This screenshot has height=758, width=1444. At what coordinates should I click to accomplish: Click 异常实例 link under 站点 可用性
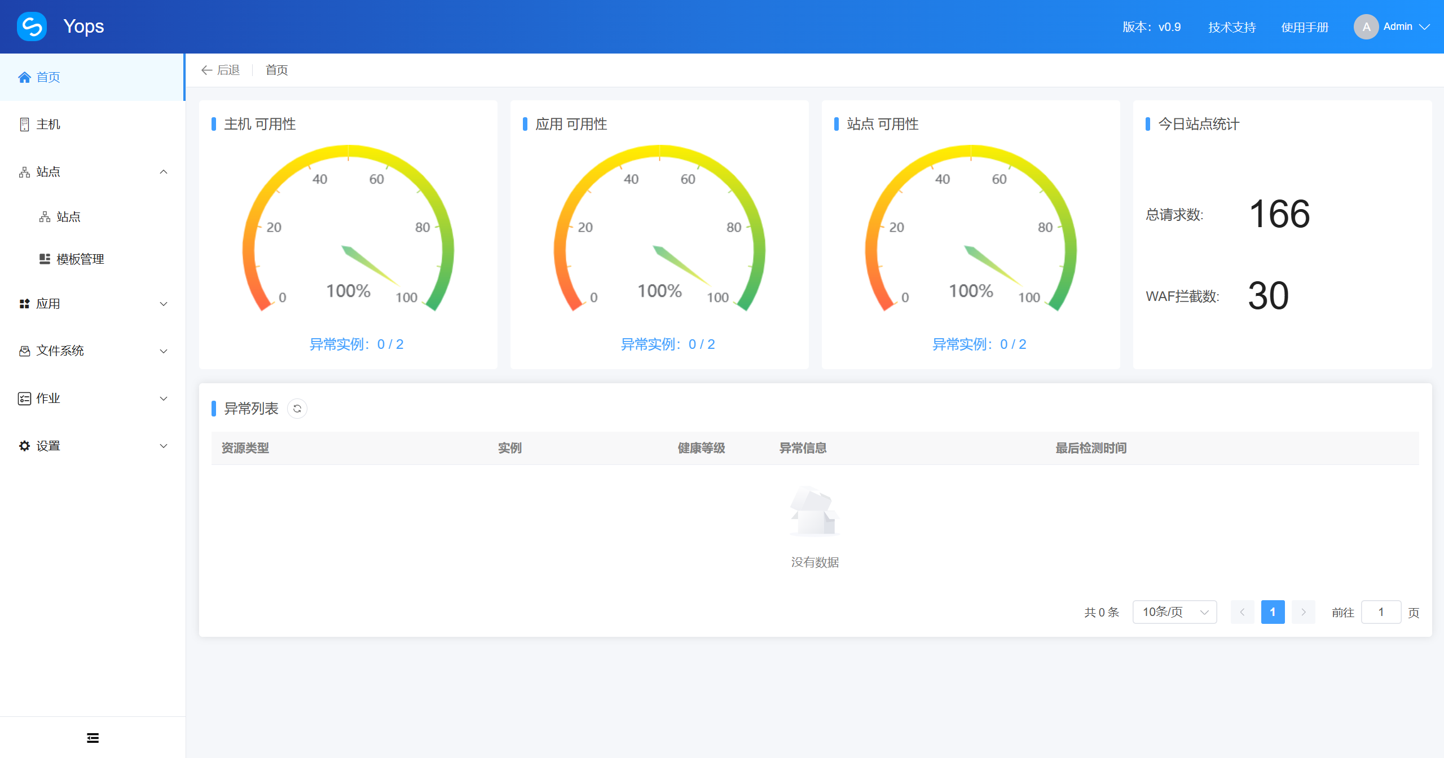(979, 344)
